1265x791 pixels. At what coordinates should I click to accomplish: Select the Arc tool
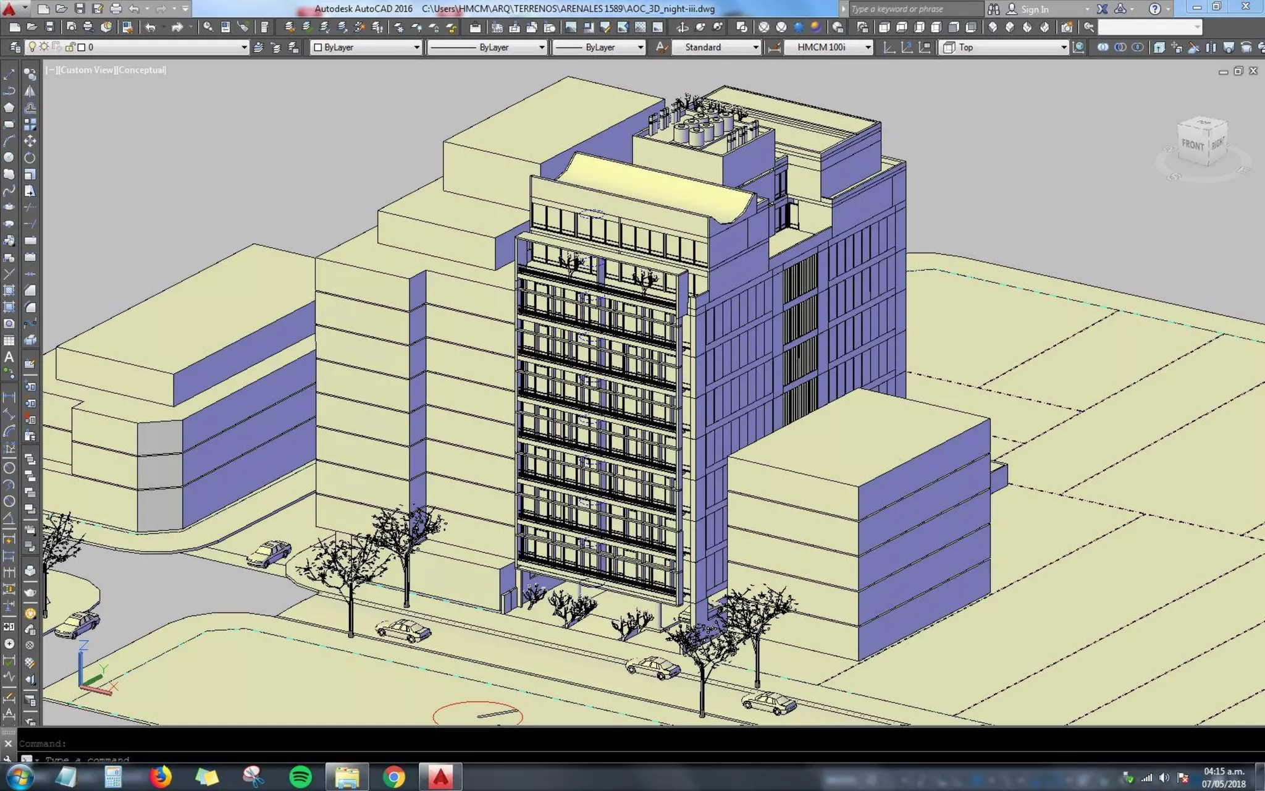tap(9, 141)
